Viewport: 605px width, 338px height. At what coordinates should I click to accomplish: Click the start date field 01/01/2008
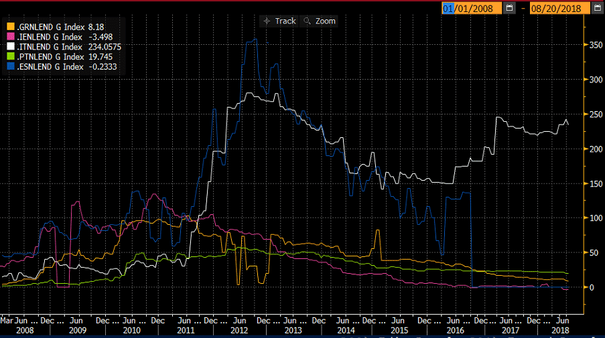[x=471, y=8]
